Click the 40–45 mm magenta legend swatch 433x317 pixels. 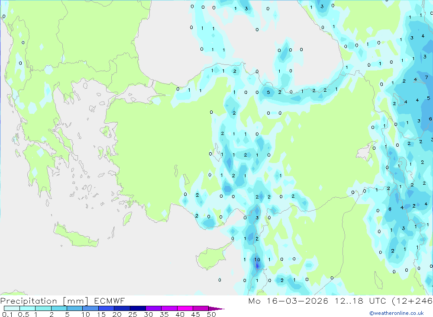(x=185, y=308)
